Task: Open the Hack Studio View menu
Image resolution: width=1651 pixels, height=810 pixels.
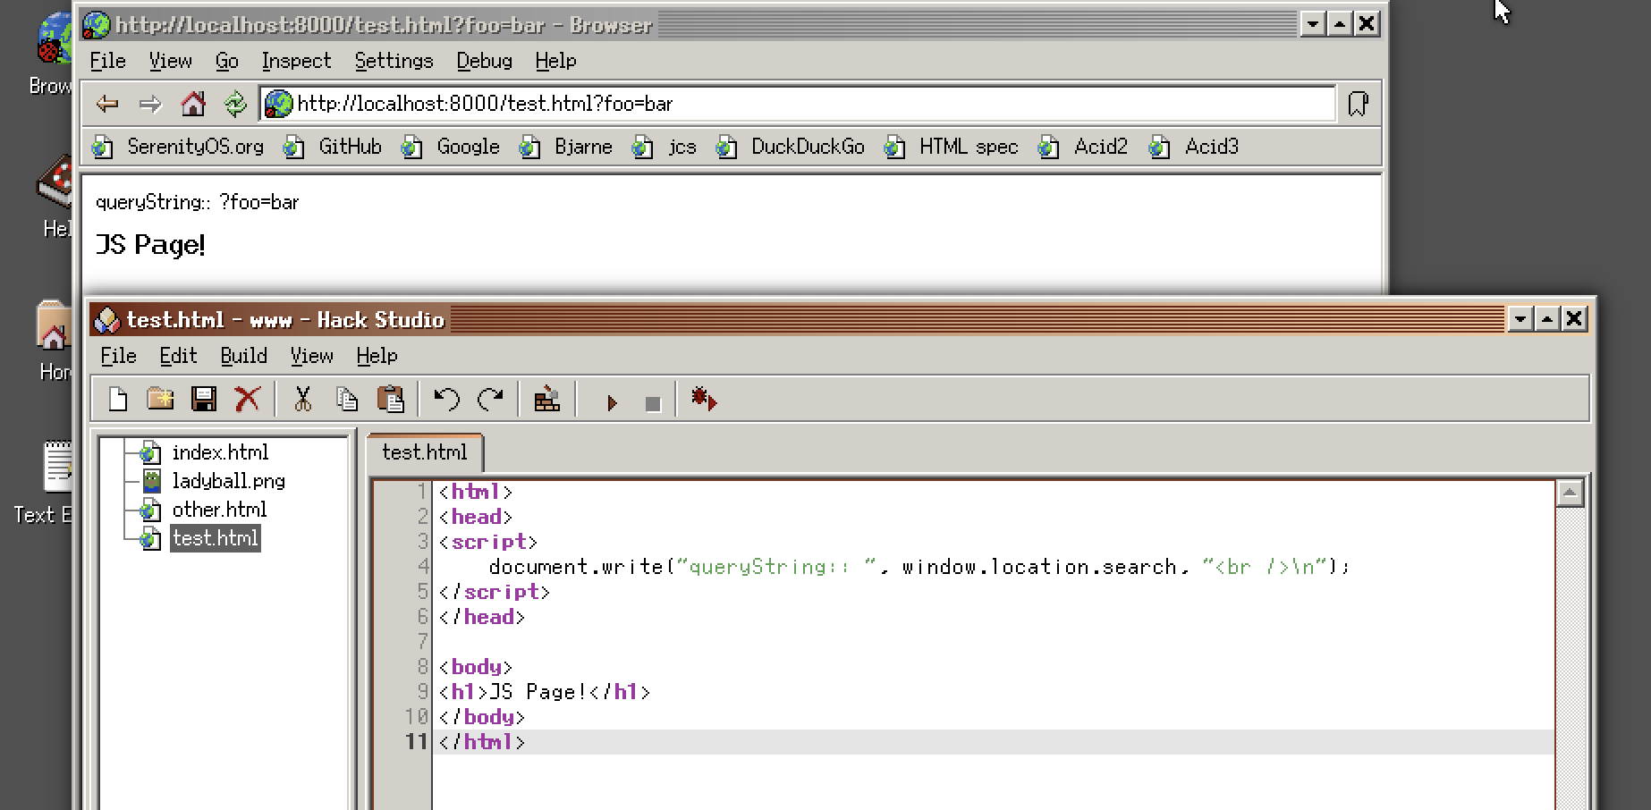Action: pos(311,356)
